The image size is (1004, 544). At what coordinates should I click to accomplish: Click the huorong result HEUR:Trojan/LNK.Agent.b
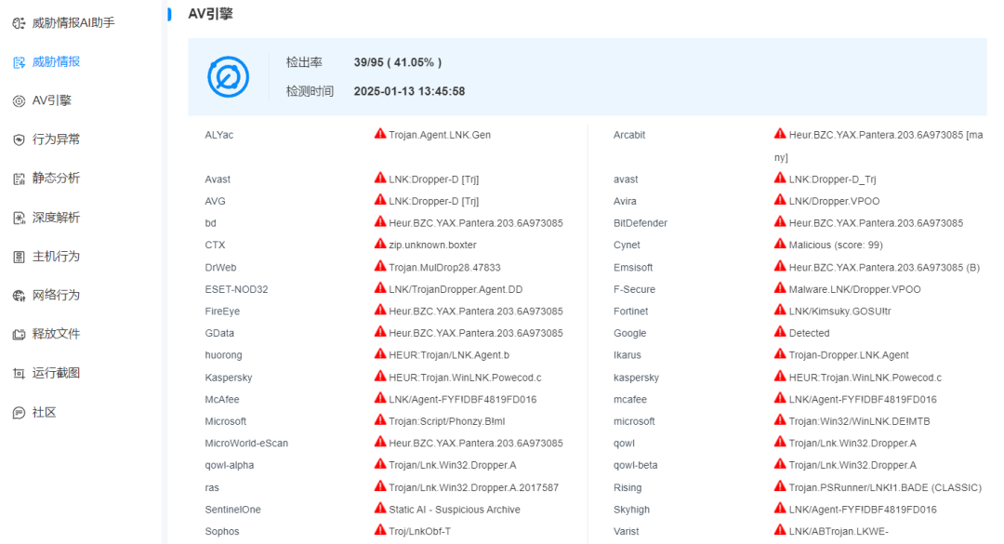[450, 355]
